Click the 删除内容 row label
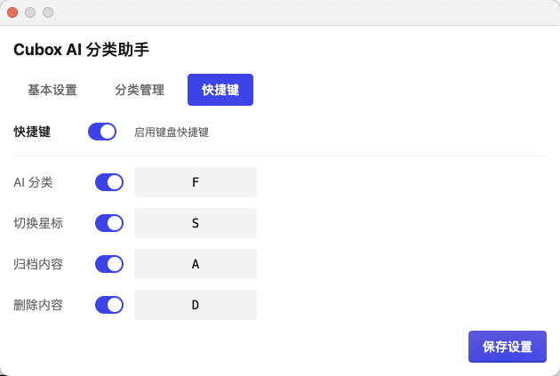The image size is (560, 376). 38,305
